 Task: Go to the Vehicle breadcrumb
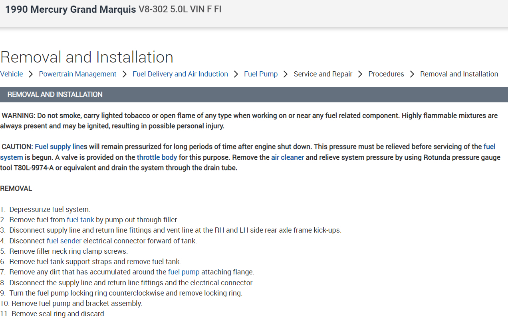tap(12, 74)
